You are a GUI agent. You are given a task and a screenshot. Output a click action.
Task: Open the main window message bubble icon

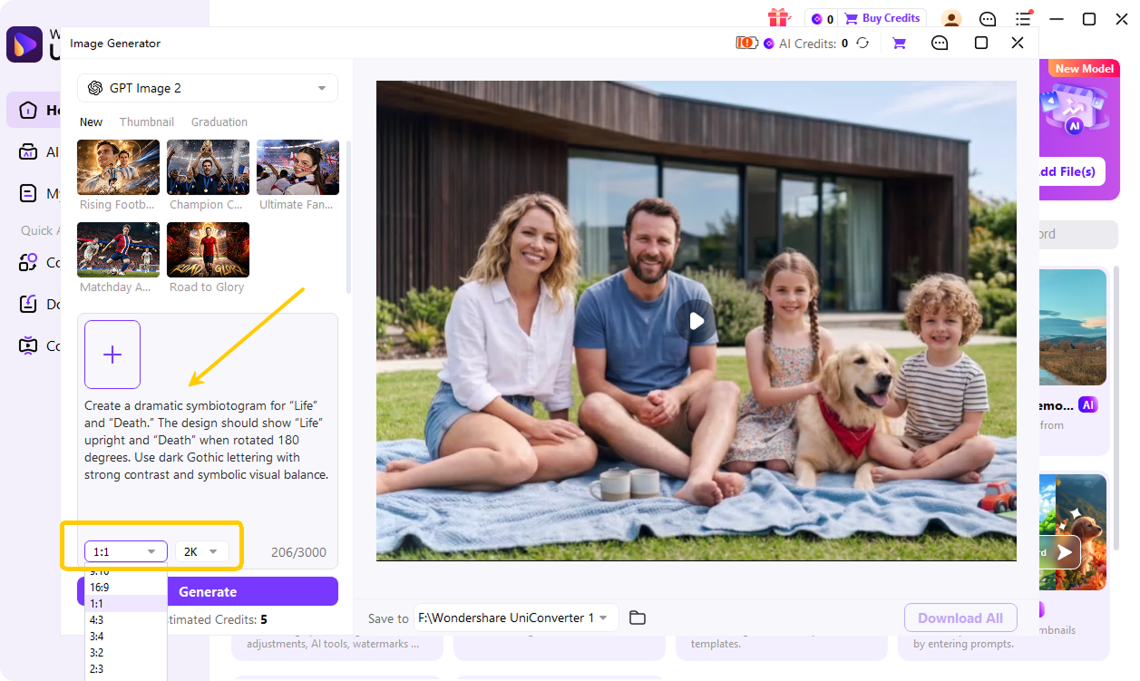tap(988, 19)
